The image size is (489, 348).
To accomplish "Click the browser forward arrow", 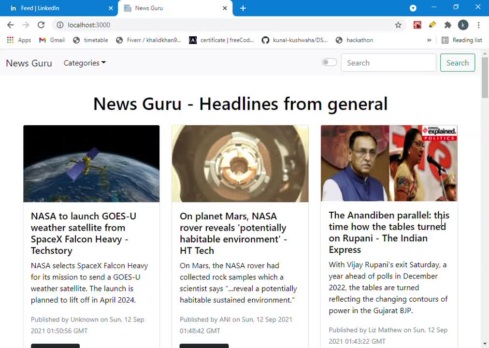I will pos(26,25).
